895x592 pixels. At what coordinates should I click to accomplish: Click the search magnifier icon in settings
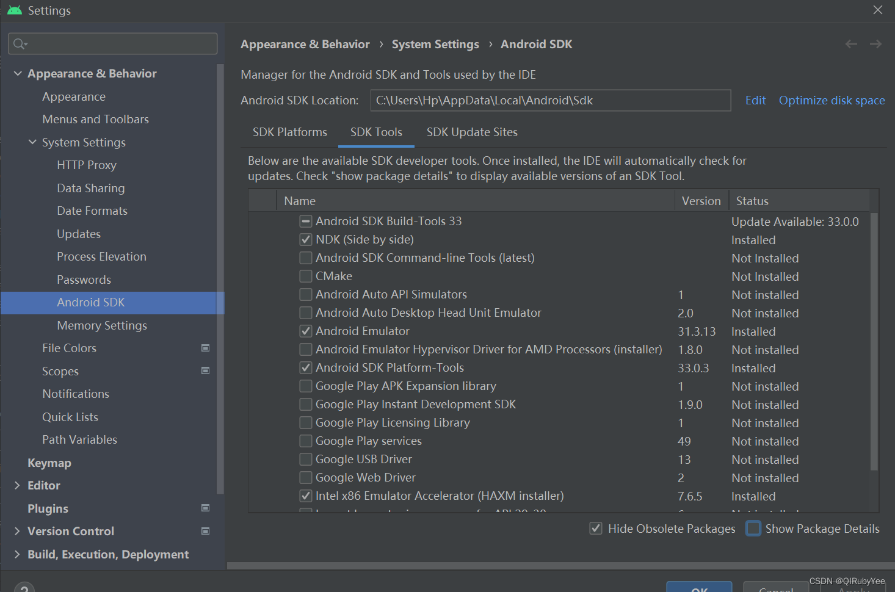[19, 43]
